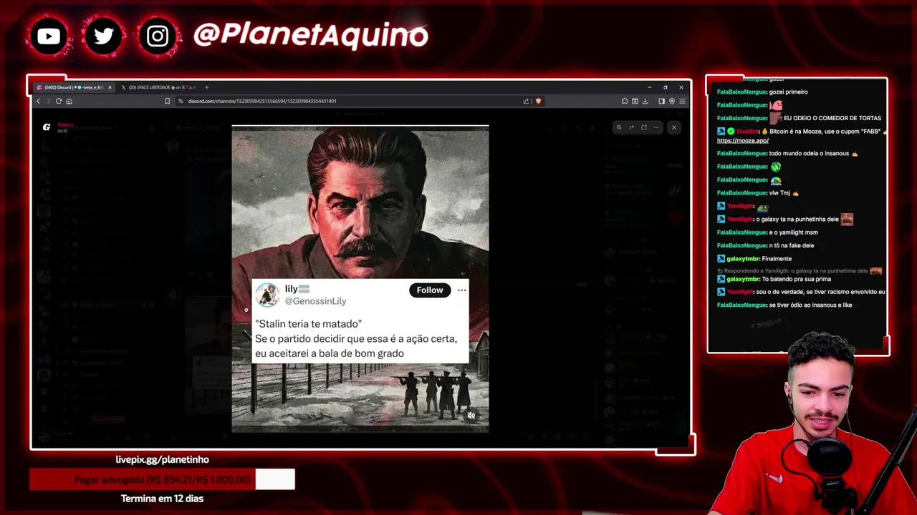
Task: Open the https://mooze.app/ link in chat
Action: [743, 140]
